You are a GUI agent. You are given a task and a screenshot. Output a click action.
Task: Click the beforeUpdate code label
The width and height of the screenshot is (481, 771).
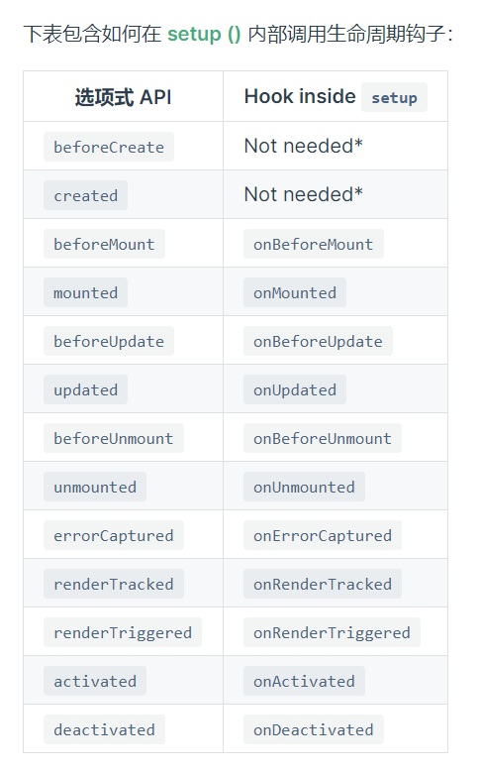[109, 341]
